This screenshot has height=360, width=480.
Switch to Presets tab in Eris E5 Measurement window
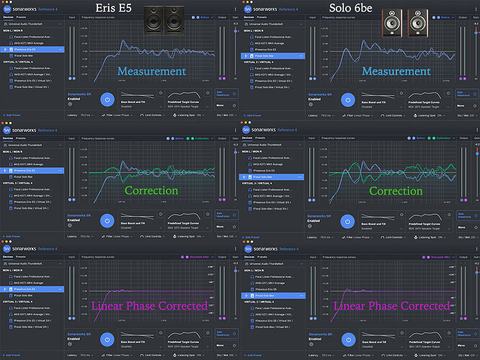tap(21, 17)
